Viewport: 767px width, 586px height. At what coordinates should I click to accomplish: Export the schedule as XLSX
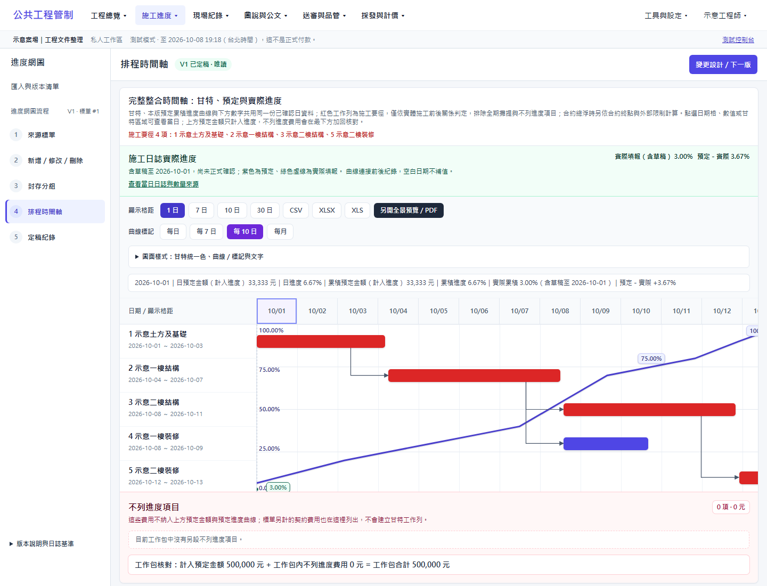[x=327, y=210]
